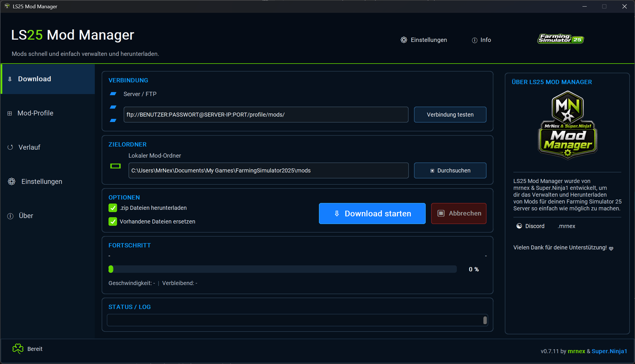The width and height of the screenshot is (635, 364).
Task: Click the red Abbrechen button
Action: pos(459,213)
